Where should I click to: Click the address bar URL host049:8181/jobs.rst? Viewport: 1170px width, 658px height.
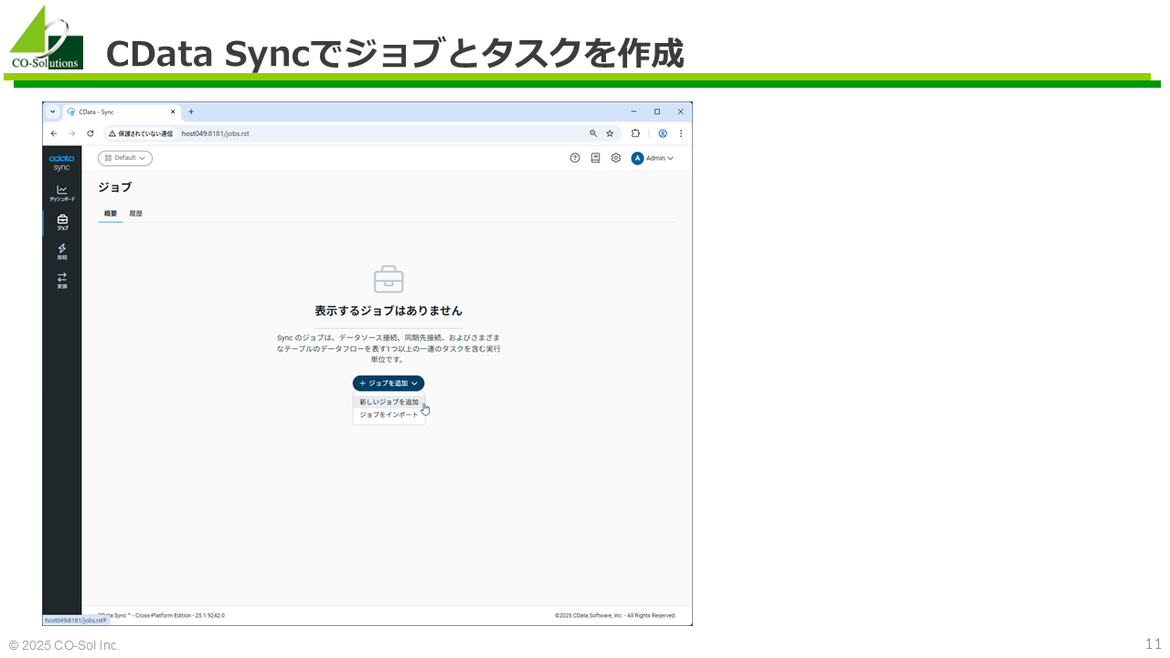(x=216, y=133)
